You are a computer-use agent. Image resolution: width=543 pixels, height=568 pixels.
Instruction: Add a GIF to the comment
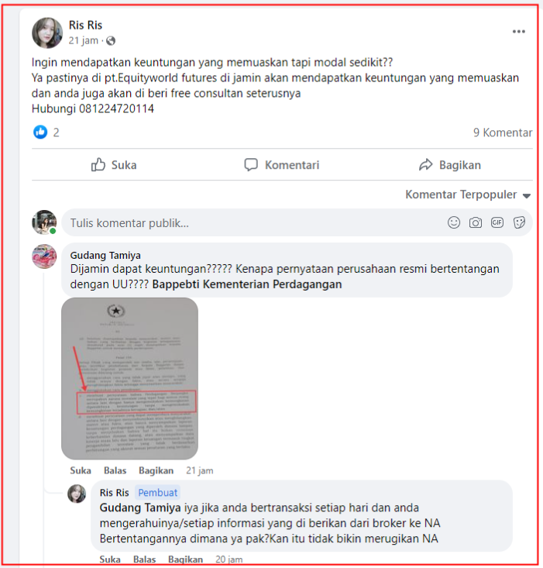497,222
